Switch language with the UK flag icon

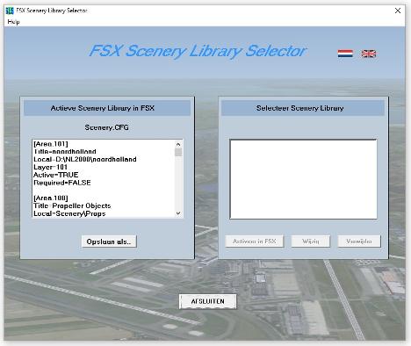(x=369, y=54)
